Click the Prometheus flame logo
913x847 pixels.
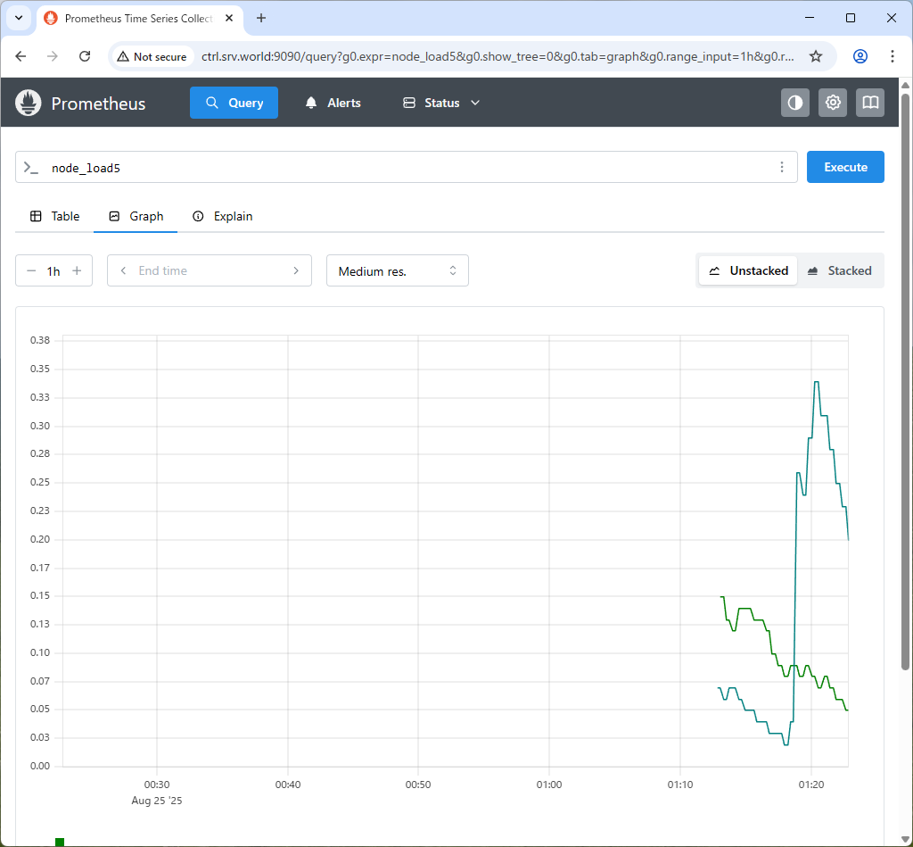(x=29, y=103)
